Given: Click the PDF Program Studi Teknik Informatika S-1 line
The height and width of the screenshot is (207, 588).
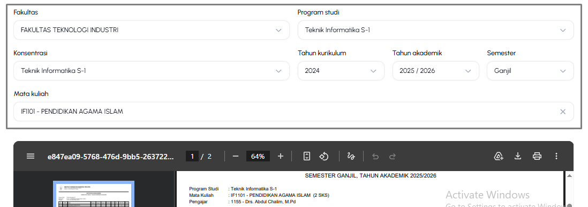Looking at the screenshot, I should 233,189.
